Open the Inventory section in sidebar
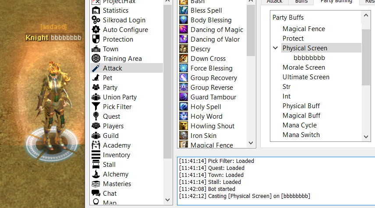 click(x=116, y=155)
